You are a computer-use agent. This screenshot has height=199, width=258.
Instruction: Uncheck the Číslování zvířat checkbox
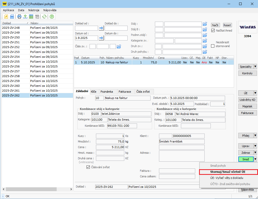[88, 167]
